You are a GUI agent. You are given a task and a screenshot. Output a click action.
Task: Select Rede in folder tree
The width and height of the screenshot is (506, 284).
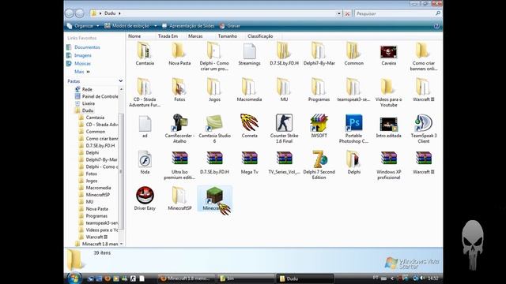point(87,89)
